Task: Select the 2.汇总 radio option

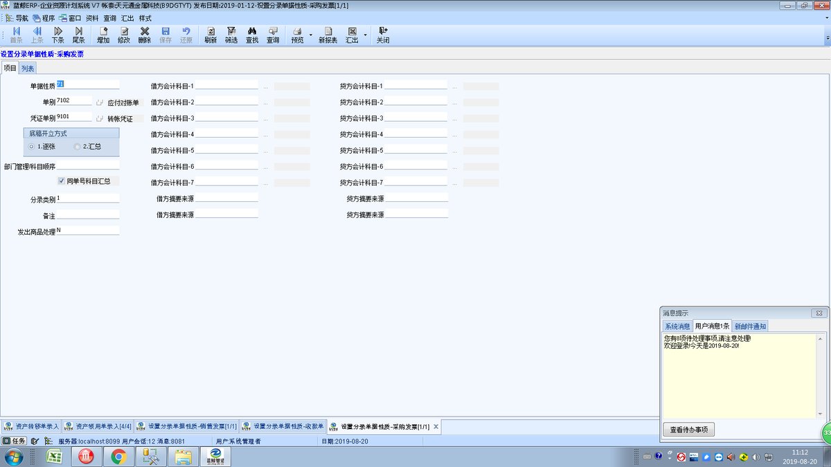Action: click(x=87, y=147)
